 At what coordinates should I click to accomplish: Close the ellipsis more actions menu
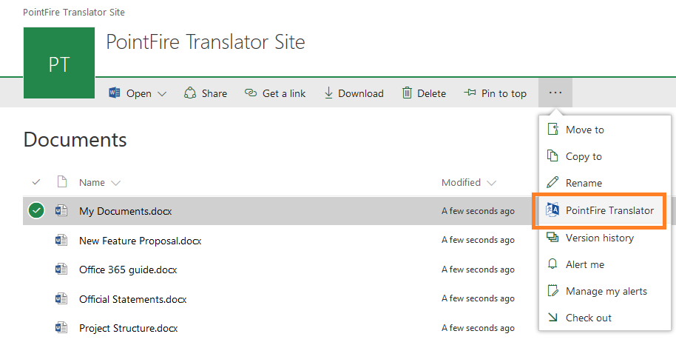pos(555,93)
